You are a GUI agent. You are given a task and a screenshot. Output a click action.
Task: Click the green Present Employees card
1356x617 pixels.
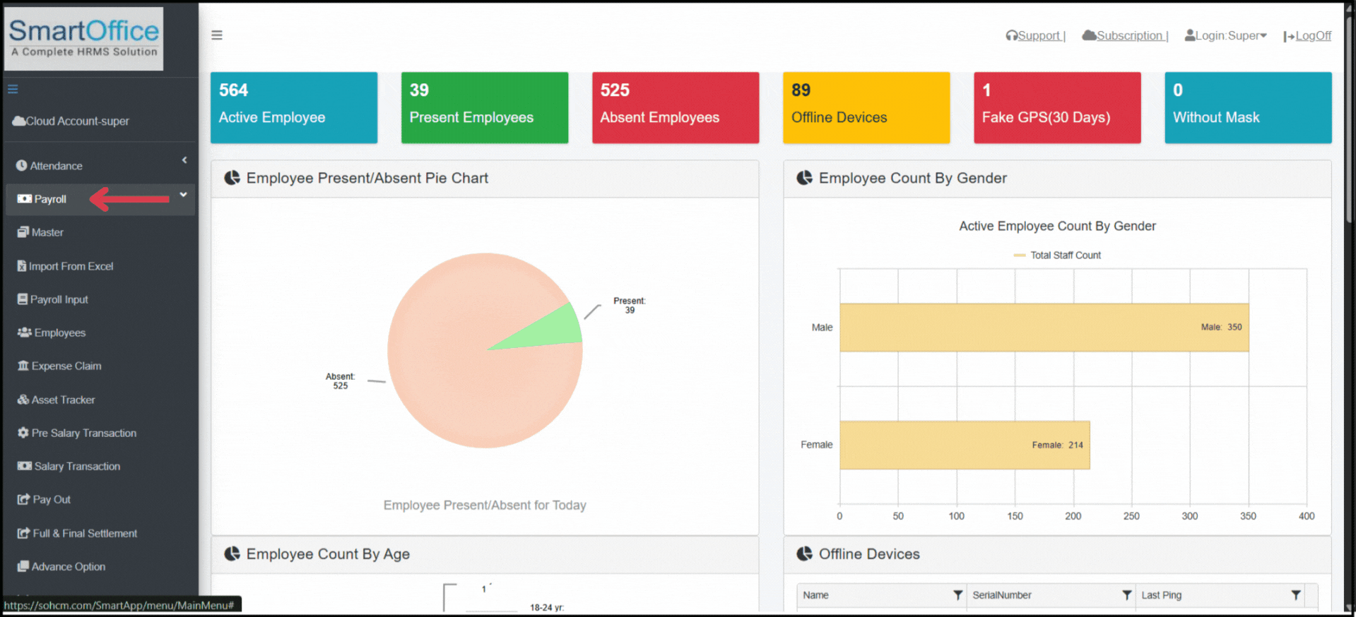tap(484, 108)
